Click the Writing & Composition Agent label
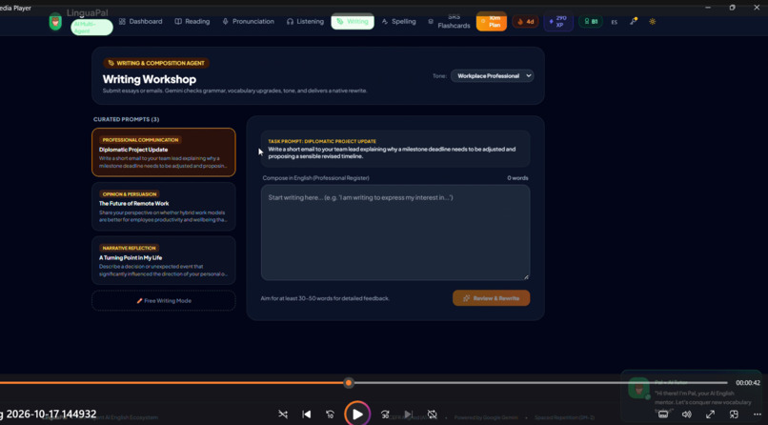The height and width of the screenshot is (425, 768). [x=156, y=63]
